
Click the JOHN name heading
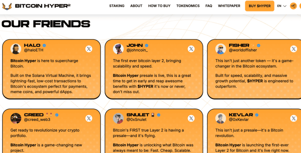[135, 45]
